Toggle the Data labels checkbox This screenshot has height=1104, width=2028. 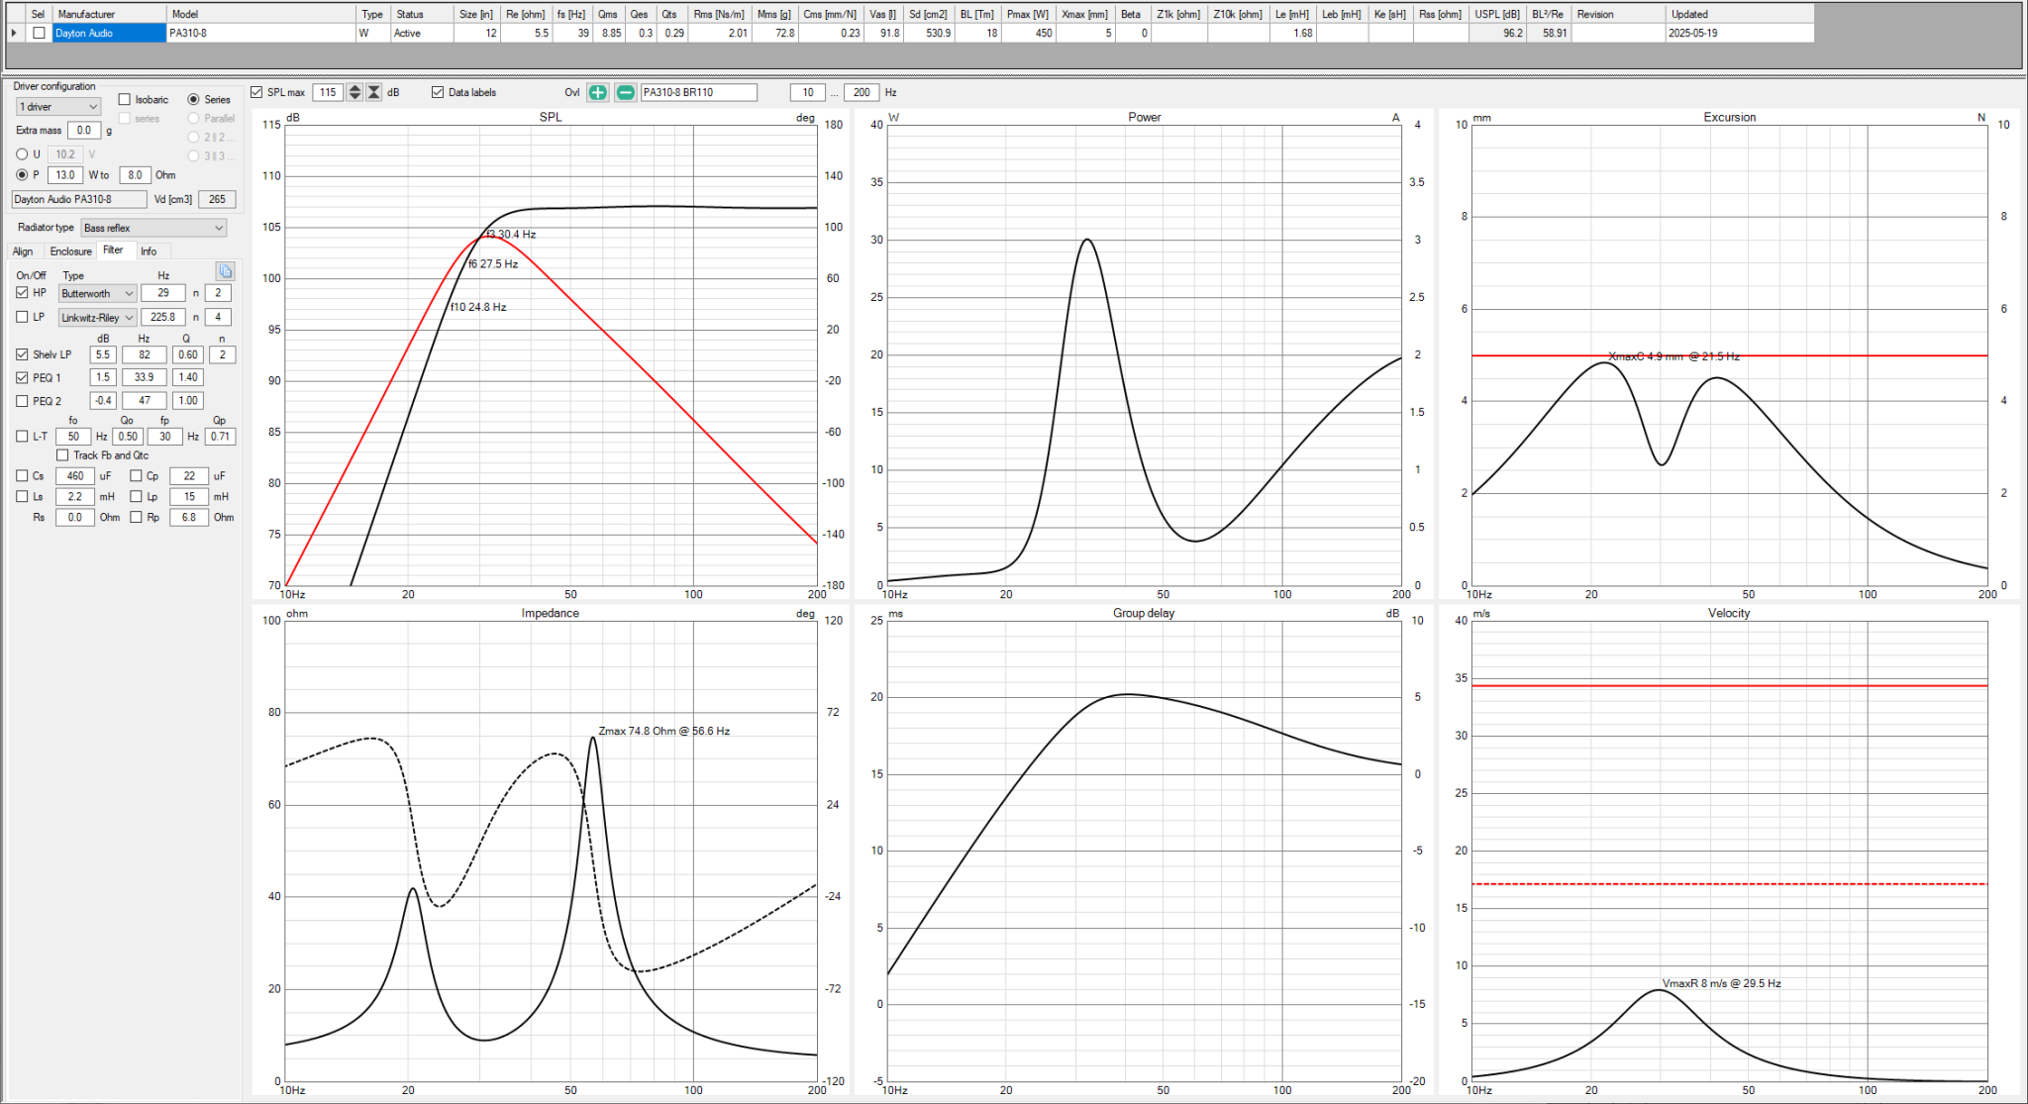438,92
